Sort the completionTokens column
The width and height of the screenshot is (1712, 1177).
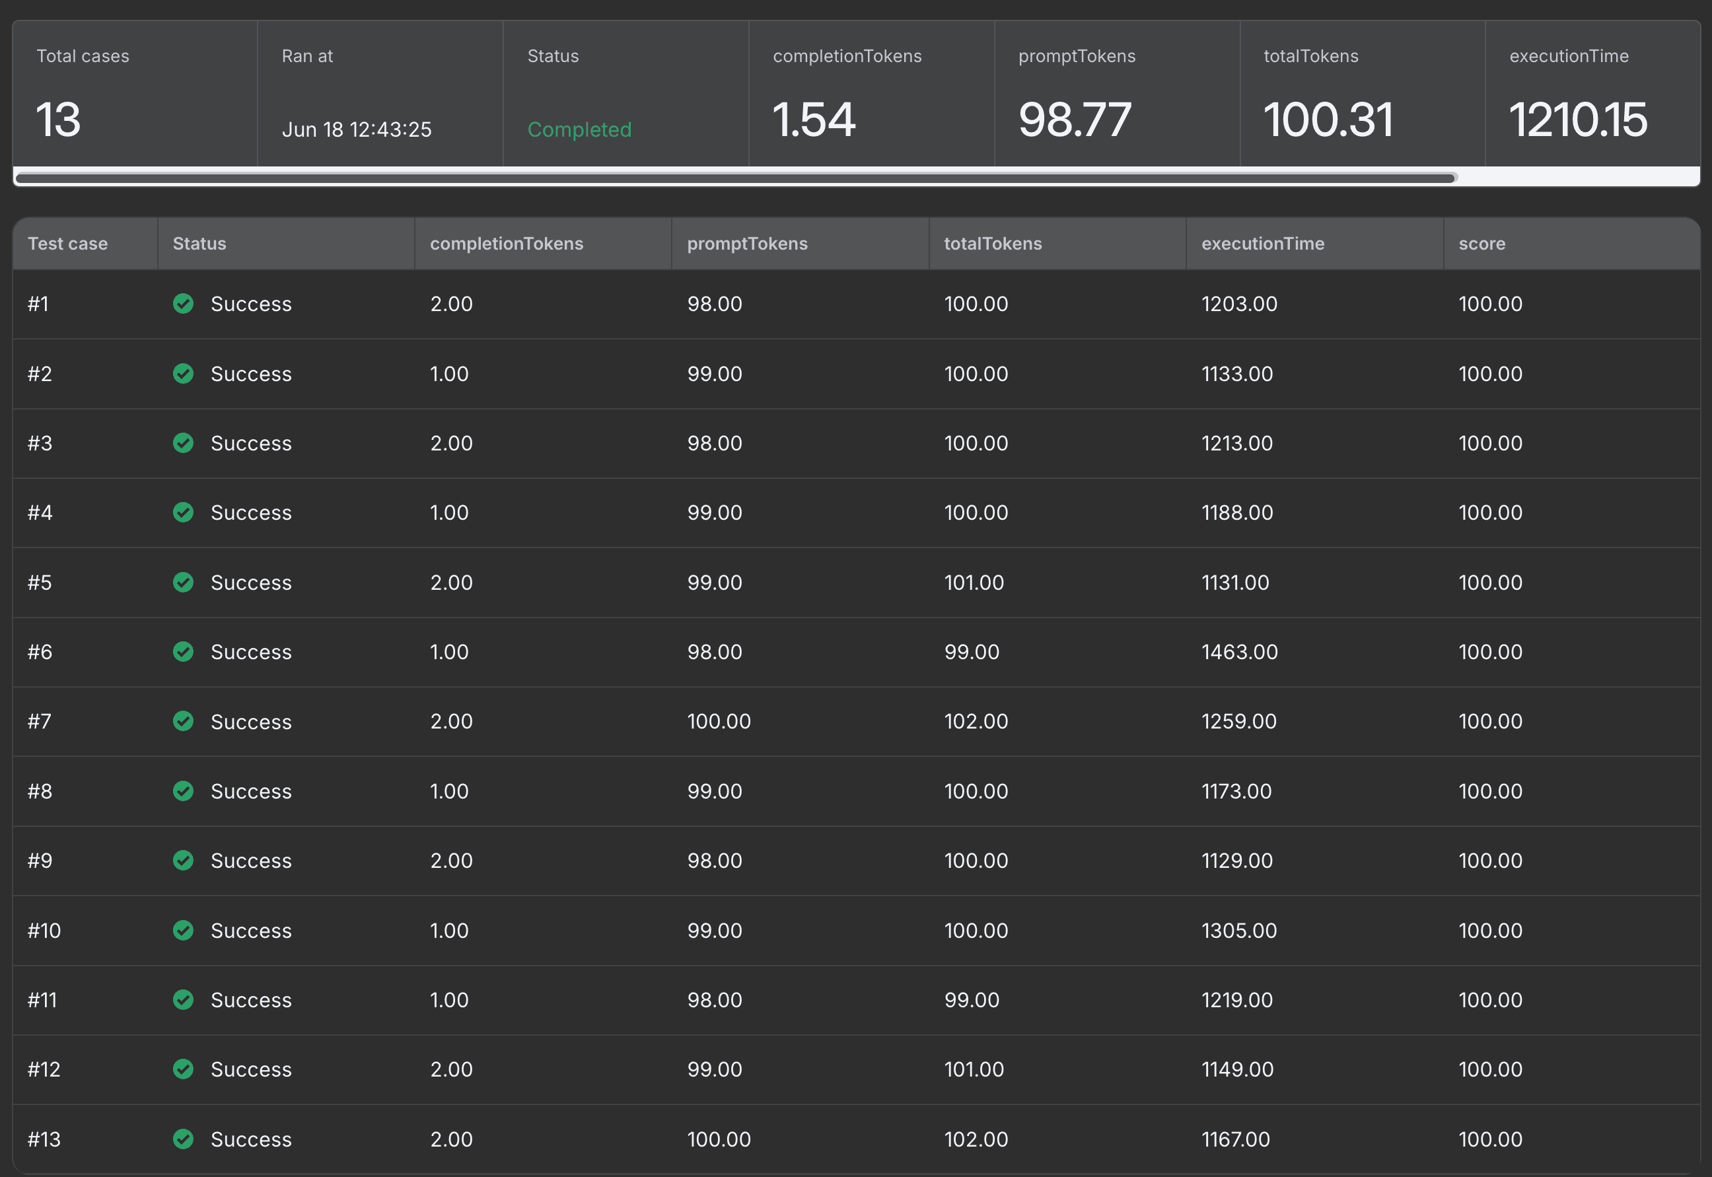(506, 243)
